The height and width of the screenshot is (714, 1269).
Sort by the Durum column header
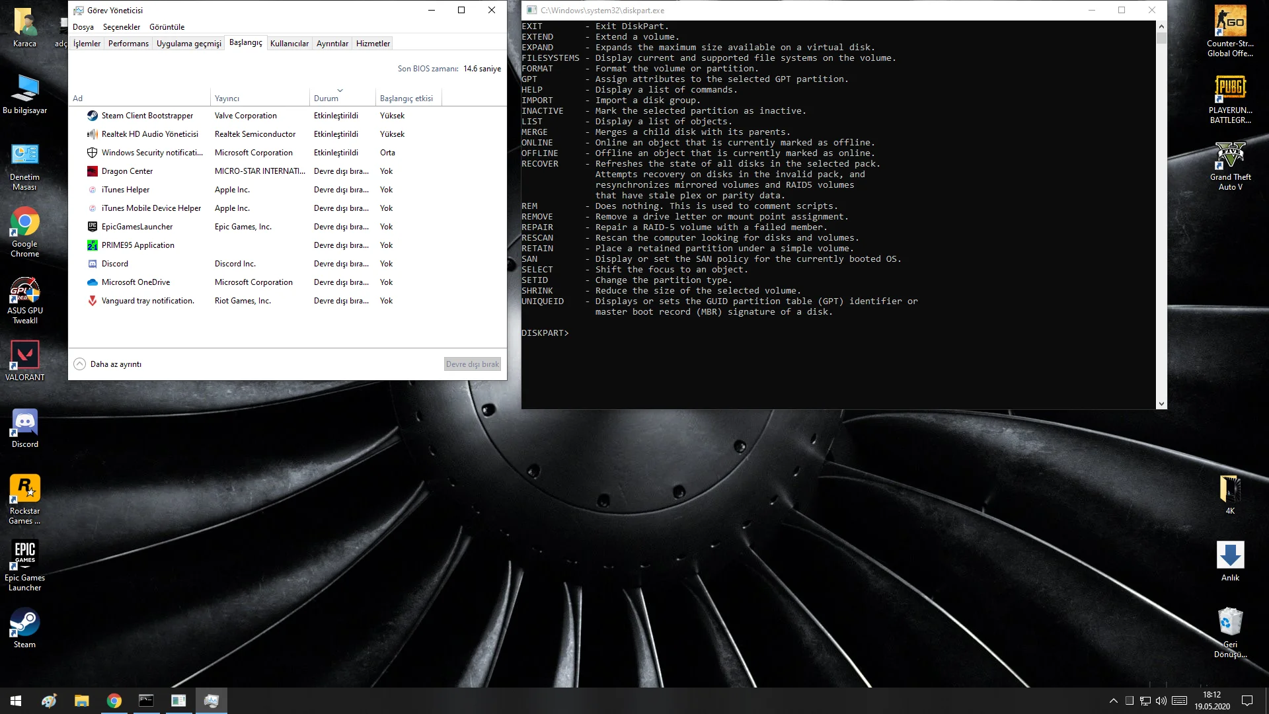[326, 99]
